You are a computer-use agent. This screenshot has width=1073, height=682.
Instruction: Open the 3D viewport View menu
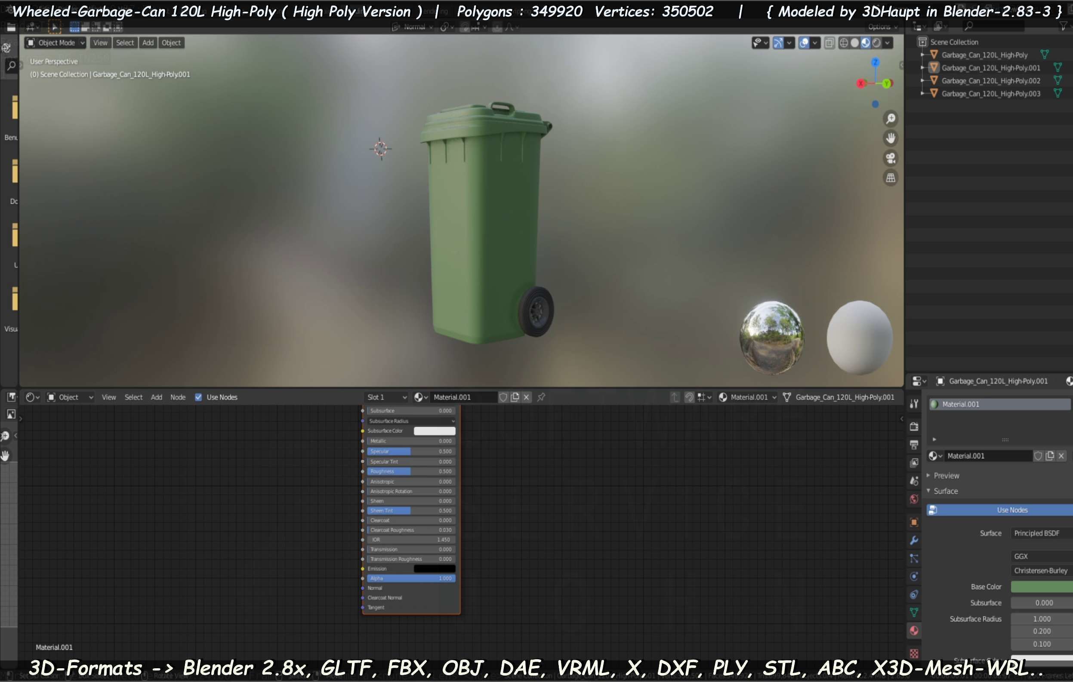pos(100,43)
